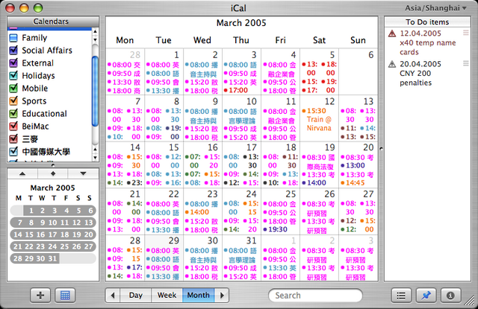Select the 19:30 event on March 25
Image resolution: width=478 pixels, height=309 pixels.
click(x=276, y=229)
